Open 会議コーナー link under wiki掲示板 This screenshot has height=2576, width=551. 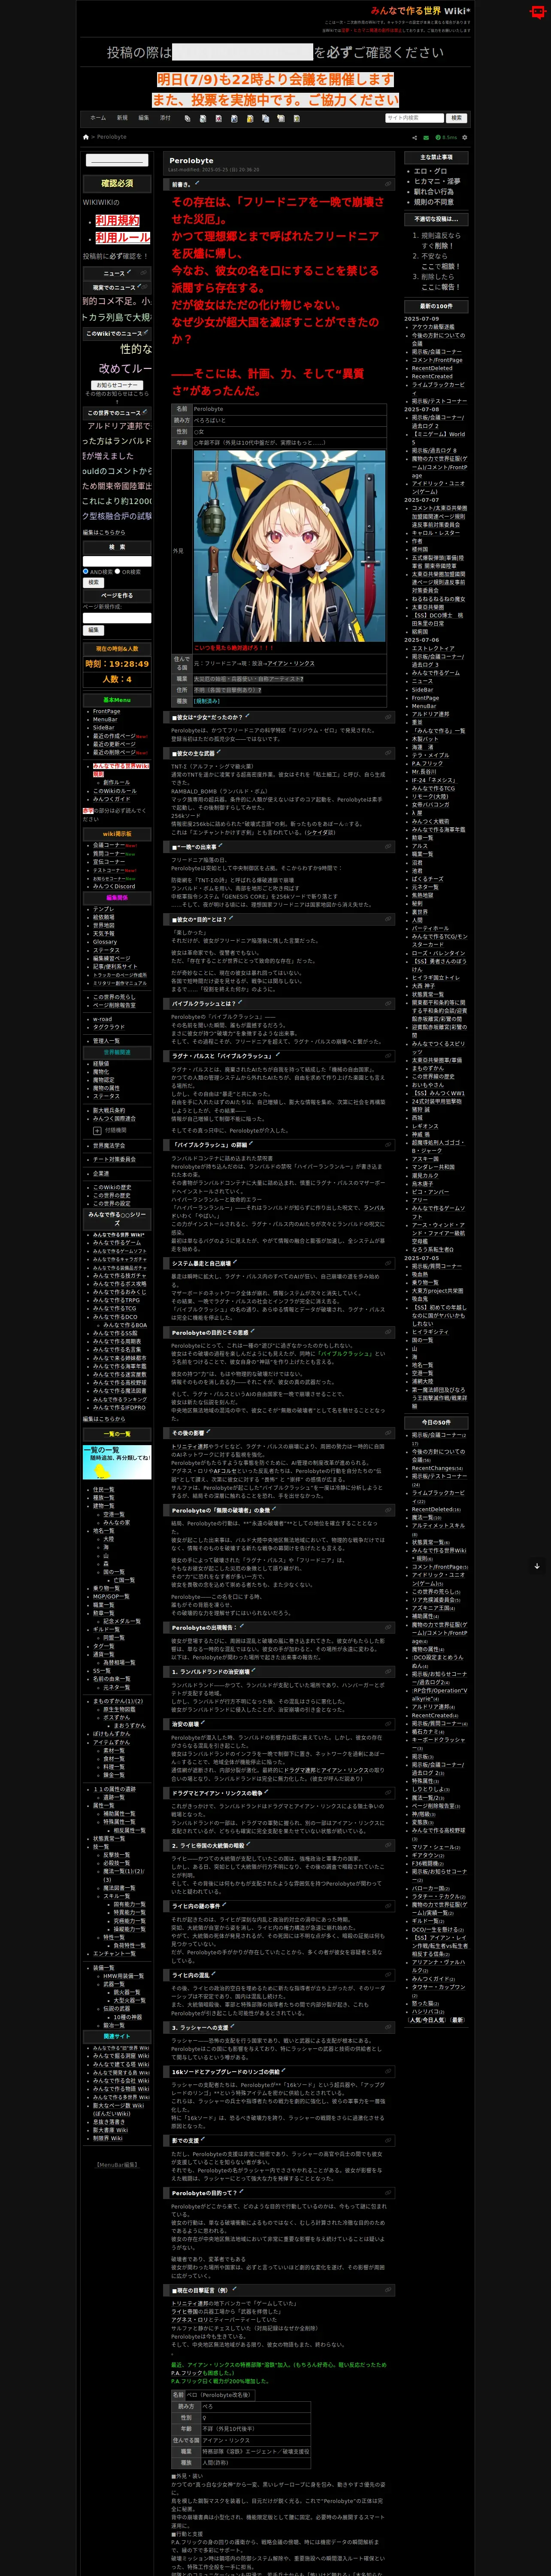tap(108, 845)
